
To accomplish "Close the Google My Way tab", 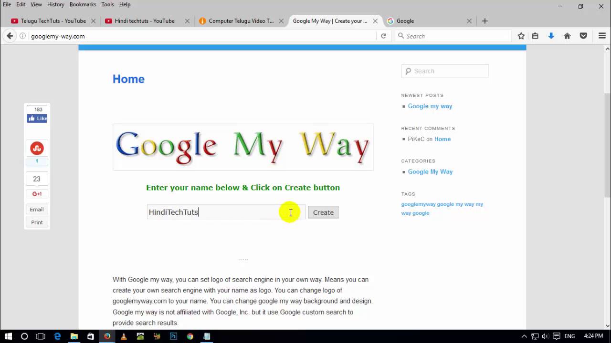I will pyautogui.click(x=375, y=21).
